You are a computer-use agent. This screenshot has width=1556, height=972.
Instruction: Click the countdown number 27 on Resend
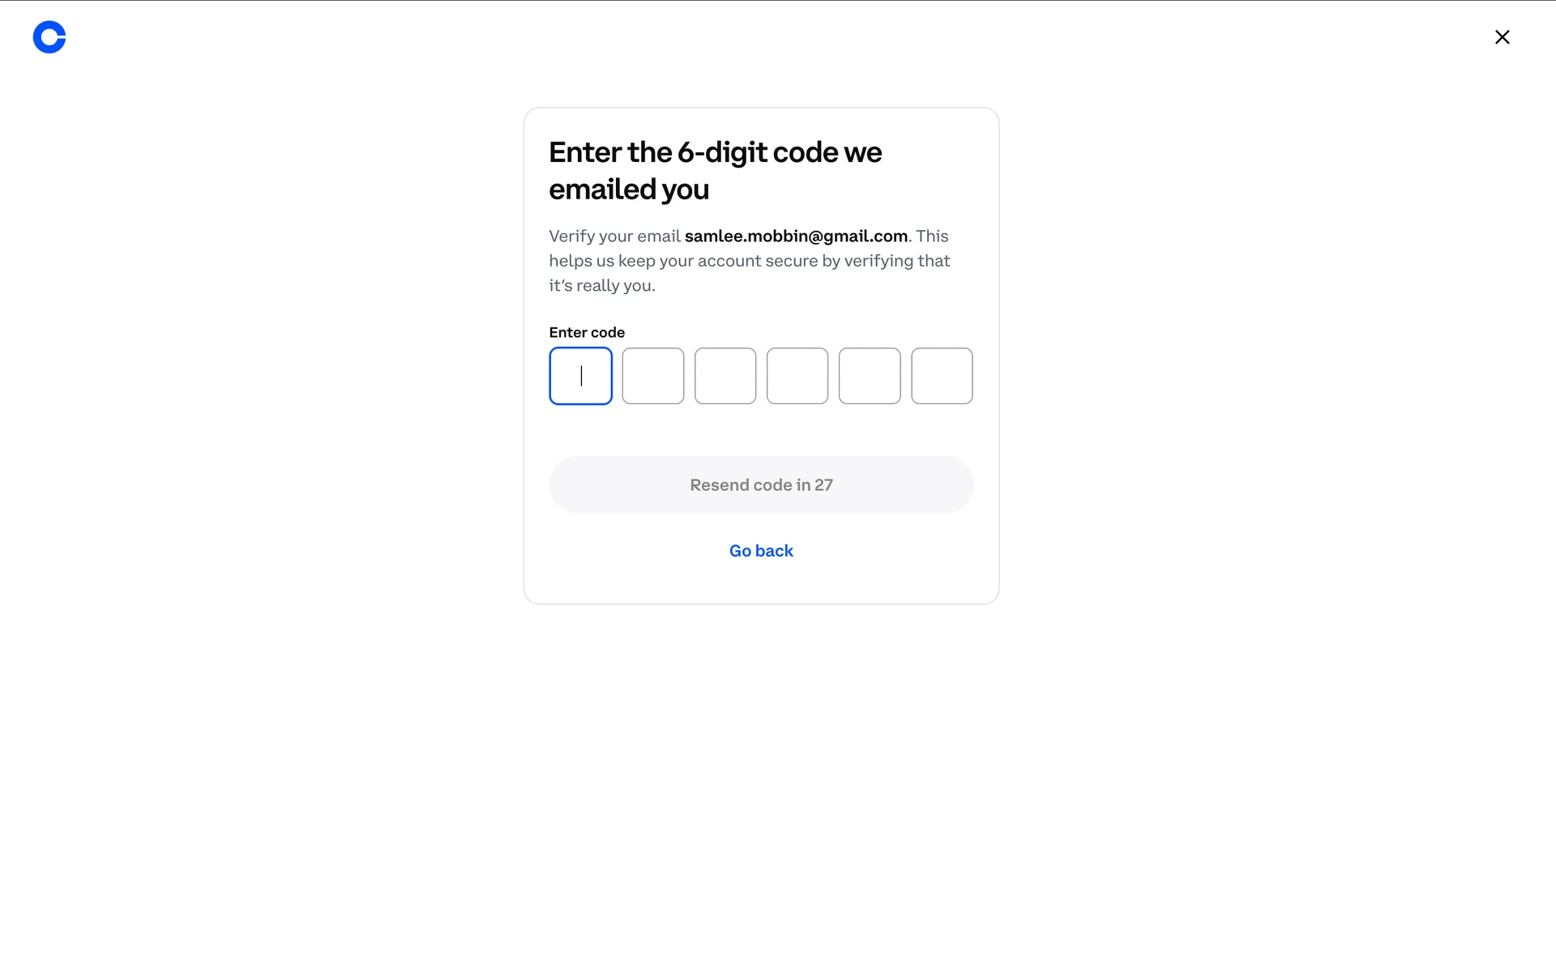point(823,485)
